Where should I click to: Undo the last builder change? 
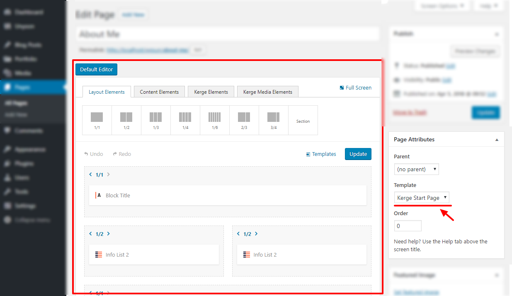point(93,154)
